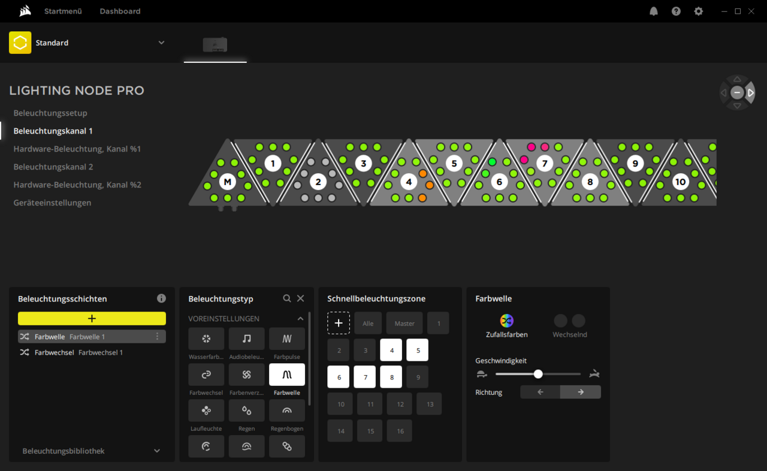
Task: Open the Standard profile dropdown
Action: pos(161,43)
